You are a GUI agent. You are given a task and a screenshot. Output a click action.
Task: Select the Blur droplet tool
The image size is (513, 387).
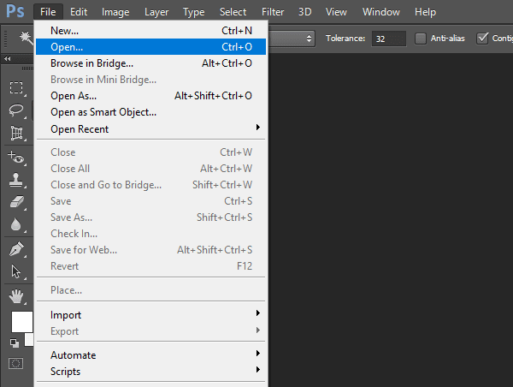point(15,224)
